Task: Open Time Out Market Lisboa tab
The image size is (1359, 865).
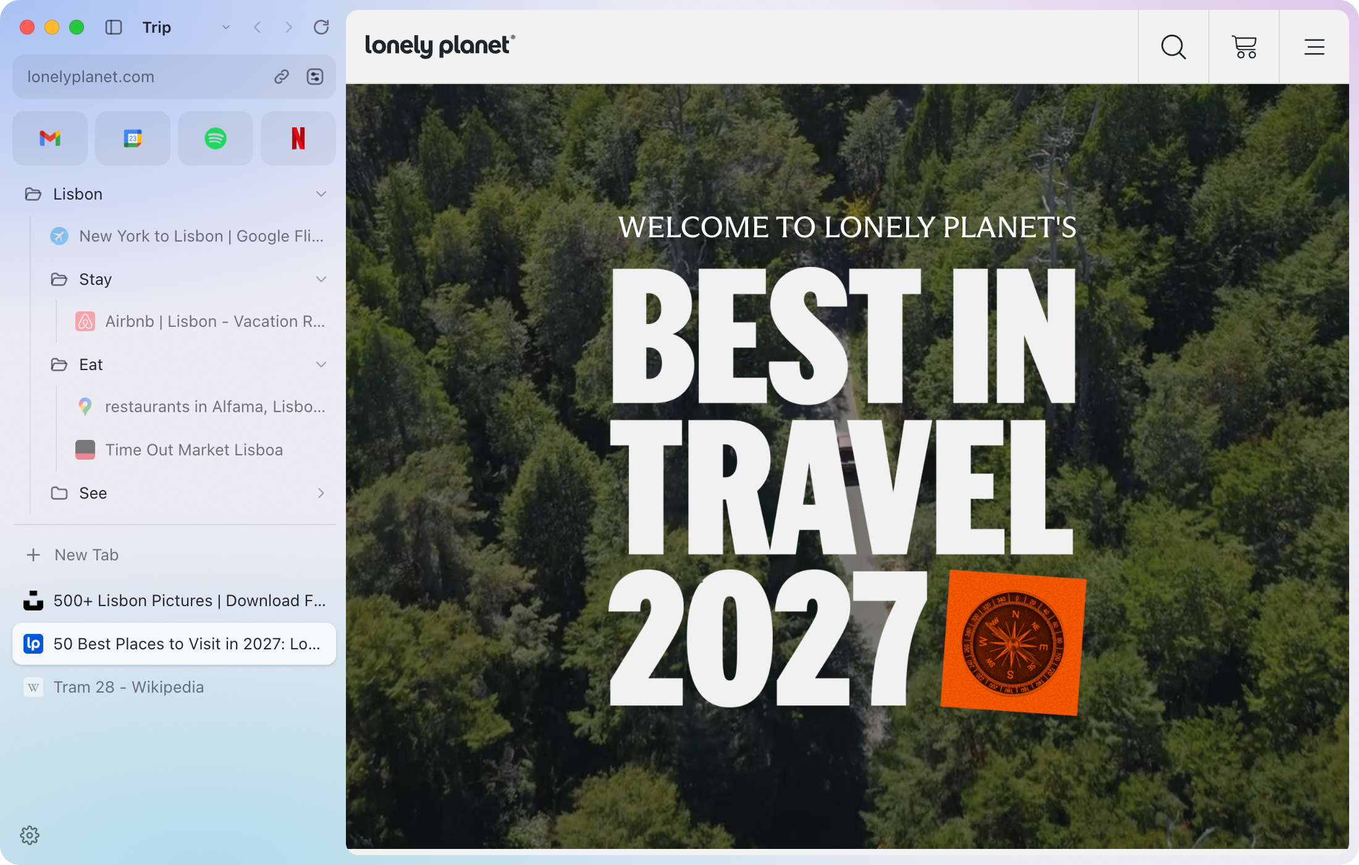Action: point(200,450)
